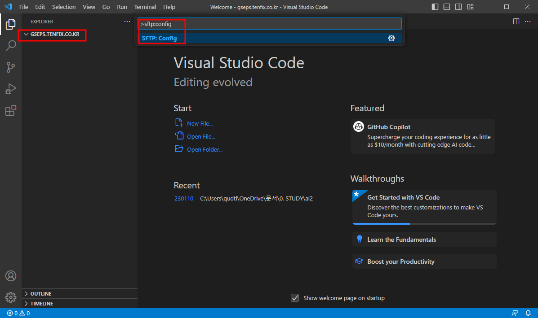Open the GitHub Copilot featured card
Image resolution: width=538 pixels, height=318 pixels.
point(422,137)
